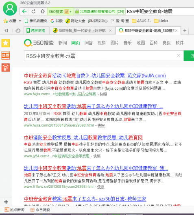Open the 手机收藏夹 bookmark
Viewport: 194px width, 215px height.
[x=36, y=21]
